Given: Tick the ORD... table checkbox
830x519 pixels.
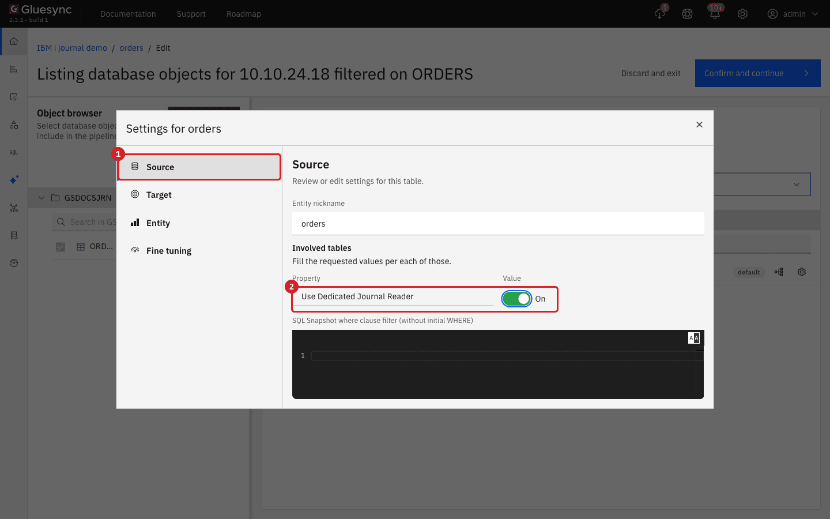Looking at the screenshot, I should tap(61, 247).
